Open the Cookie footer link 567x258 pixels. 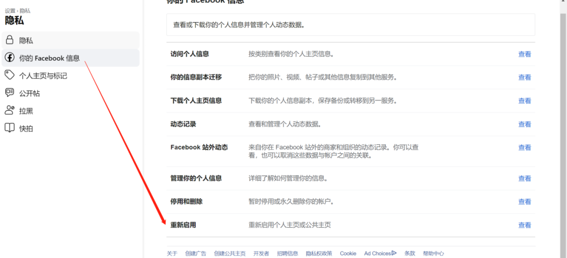348,254
